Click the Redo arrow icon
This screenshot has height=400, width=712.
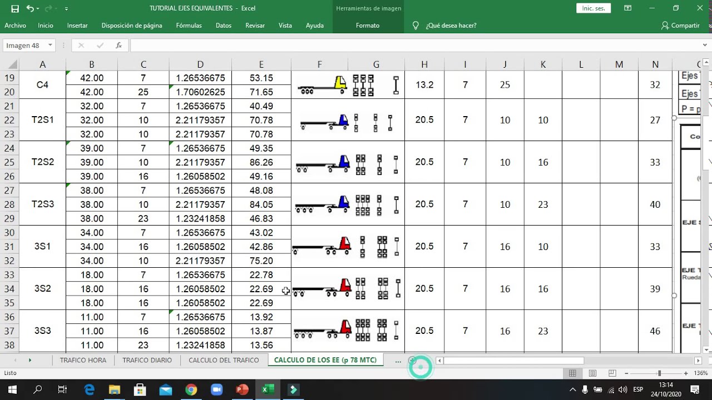pos(50,8)
